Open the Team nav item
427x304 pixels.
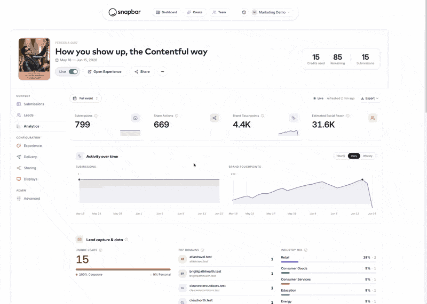click(219, 12)
